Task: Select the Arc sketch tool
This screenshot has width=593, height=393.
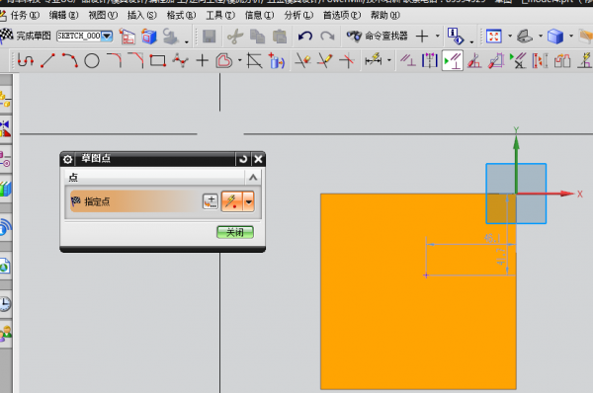Action: [70, 60]
